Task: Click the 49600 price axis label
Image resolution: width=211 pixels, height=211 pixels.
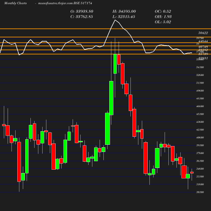Action: [200, 91]
